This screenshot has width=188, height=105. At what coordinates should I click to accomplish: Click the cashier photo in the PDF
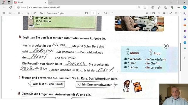(x=139, y=24)
